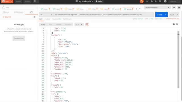The height and width of the screenshot is (102, 182).
Task: Click the "country": "IN" line
Action: pos(61,101)
